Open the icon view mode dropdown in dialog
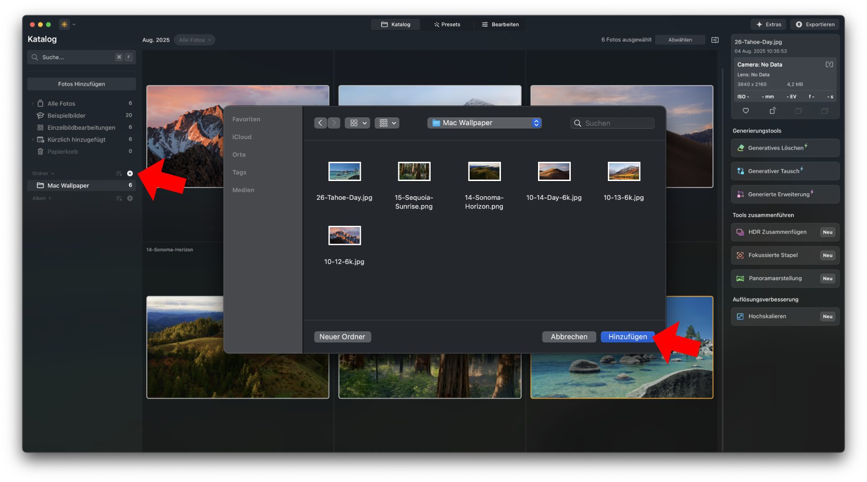This screenshot has width=867, height=482. [x=357, y=123]
